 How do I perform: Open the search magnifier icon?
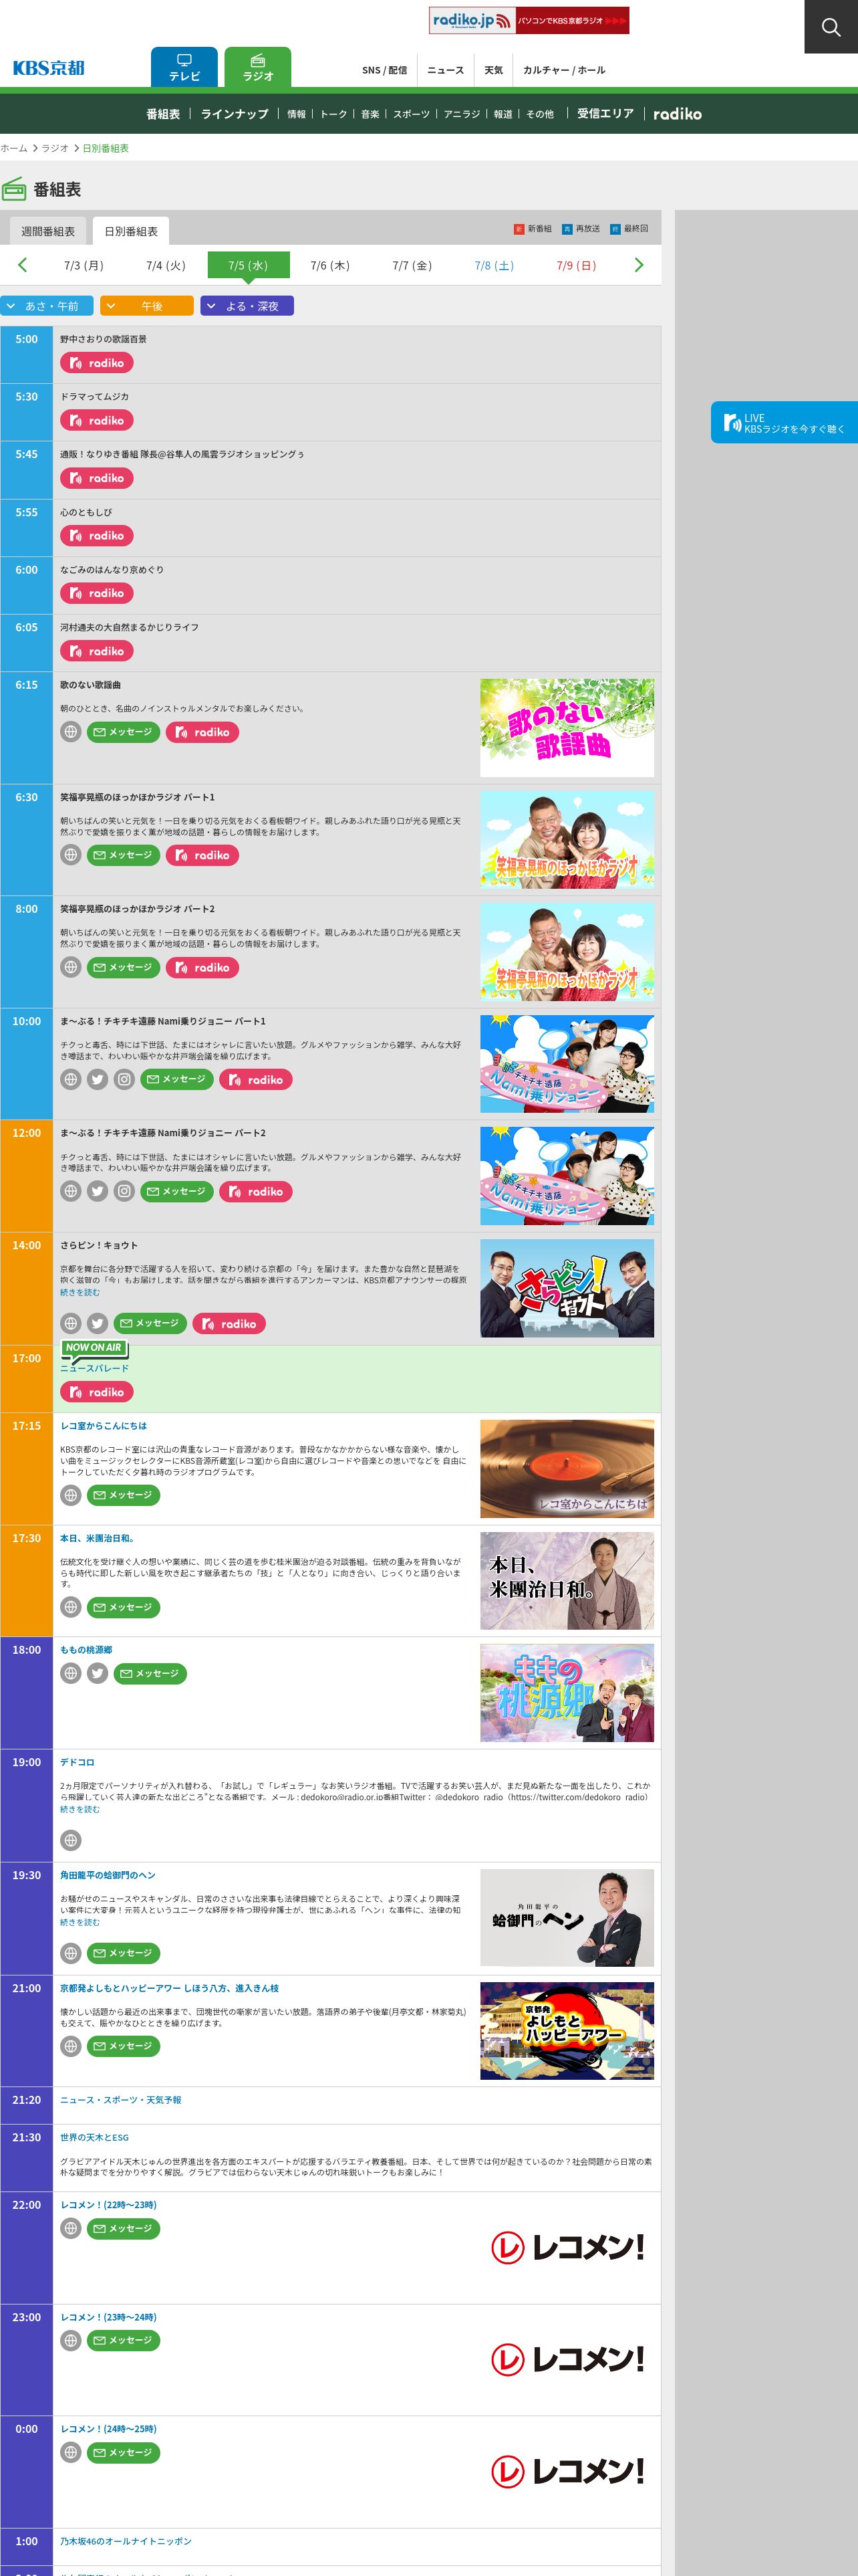[830, 27]
